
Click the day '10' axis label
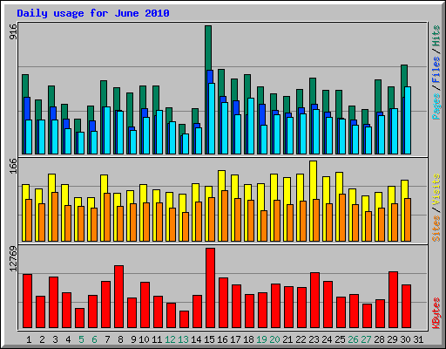144,339
